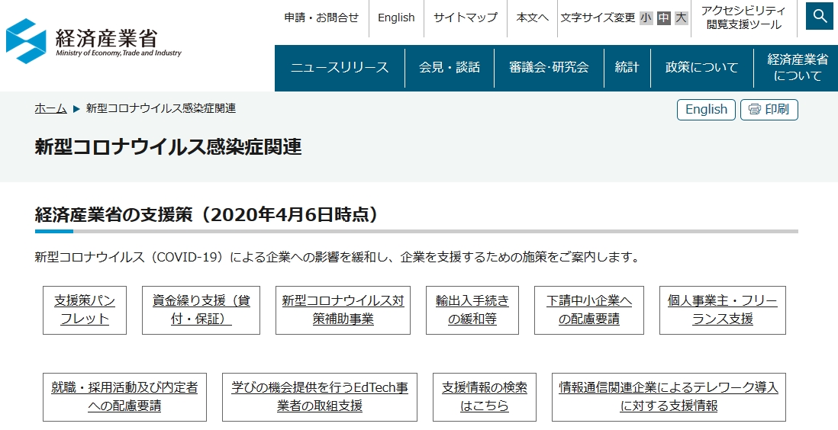
Task: Jump to 本文へ main content
Action: coord(532,18)
